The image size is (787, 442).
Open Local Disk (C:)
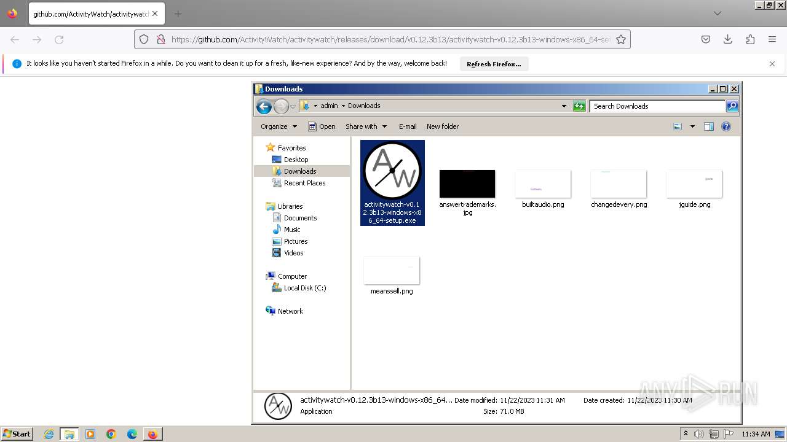[299, 288]
